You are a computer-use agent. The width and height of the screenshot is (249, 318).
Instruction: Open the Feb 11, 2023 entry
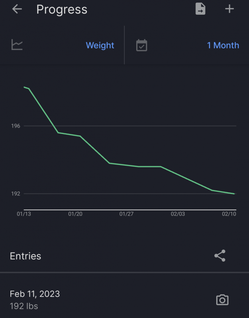(35, 294)
